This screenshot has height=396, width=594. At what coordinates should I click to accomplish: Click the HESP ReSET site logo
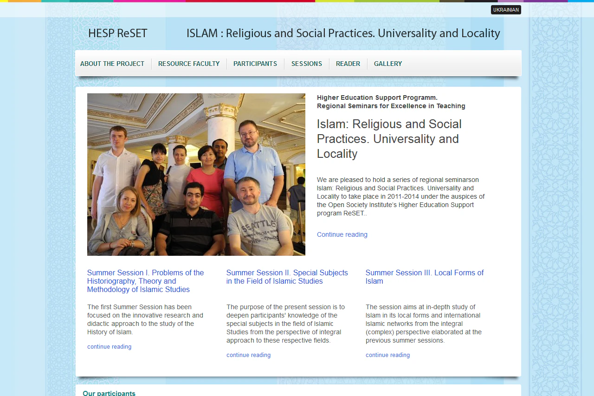(117, 33)
